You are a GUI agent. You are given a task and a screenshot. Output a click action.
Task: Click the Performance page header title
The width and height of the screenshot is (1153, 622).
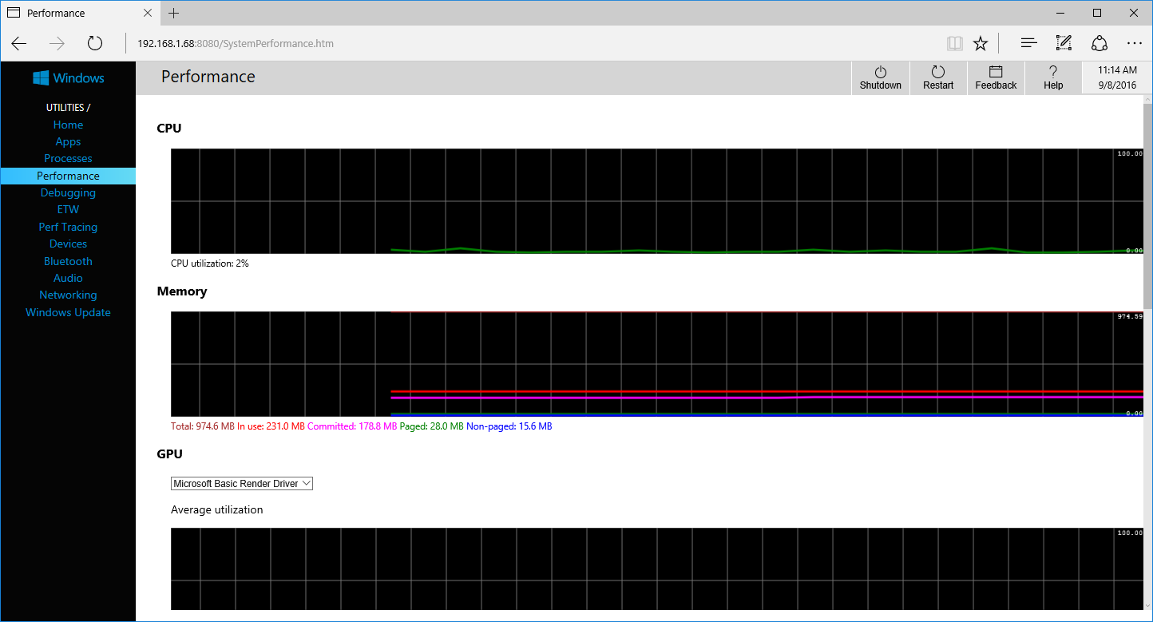tap(208, 77)
